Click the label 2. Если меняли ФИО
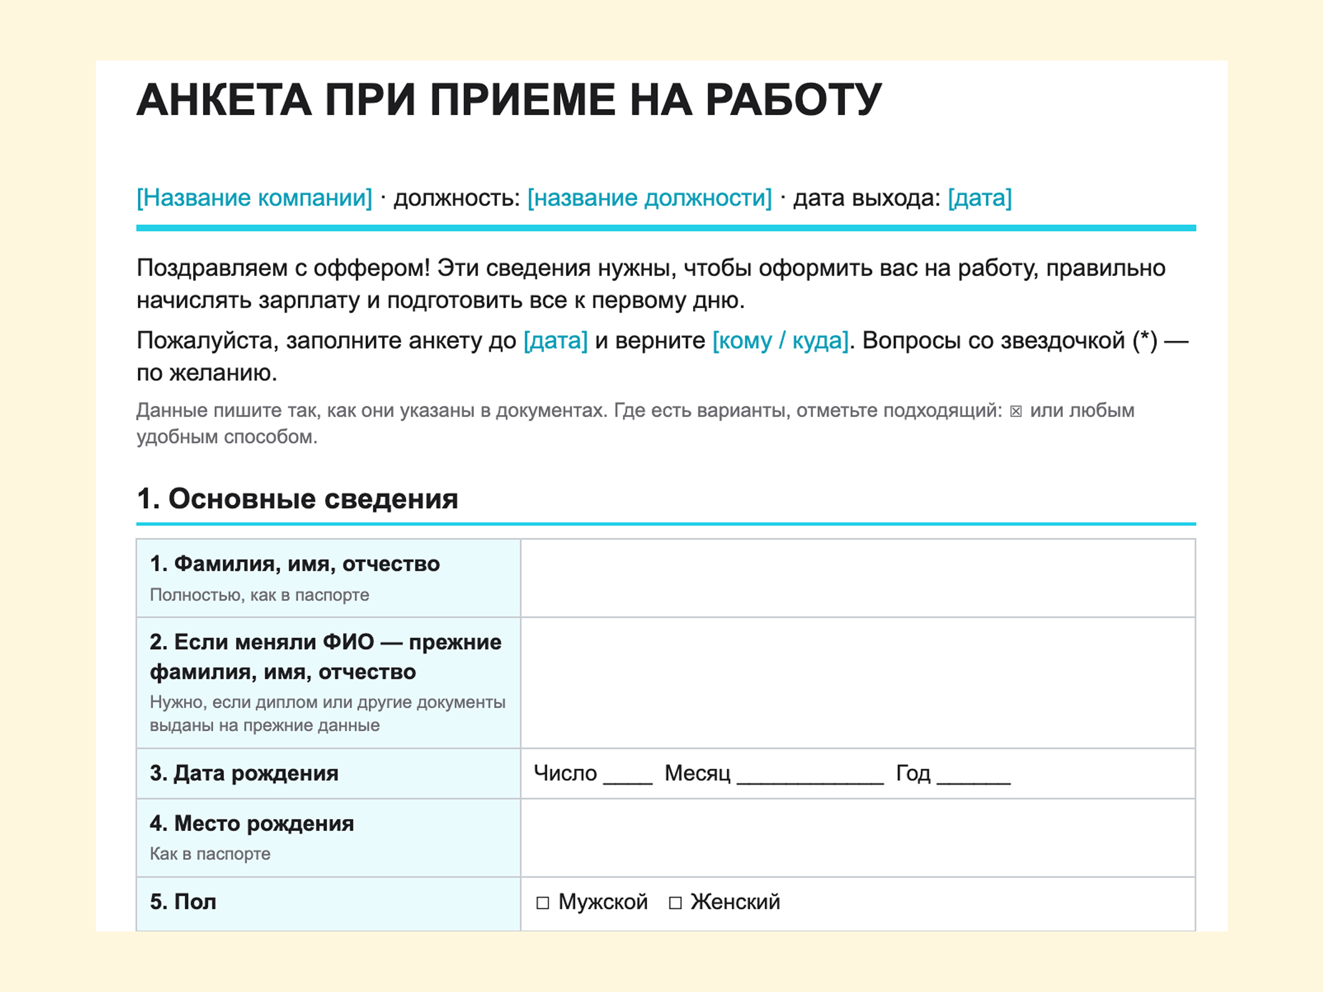The height and width of the screenshot is (992, 1323). [262, 642]
